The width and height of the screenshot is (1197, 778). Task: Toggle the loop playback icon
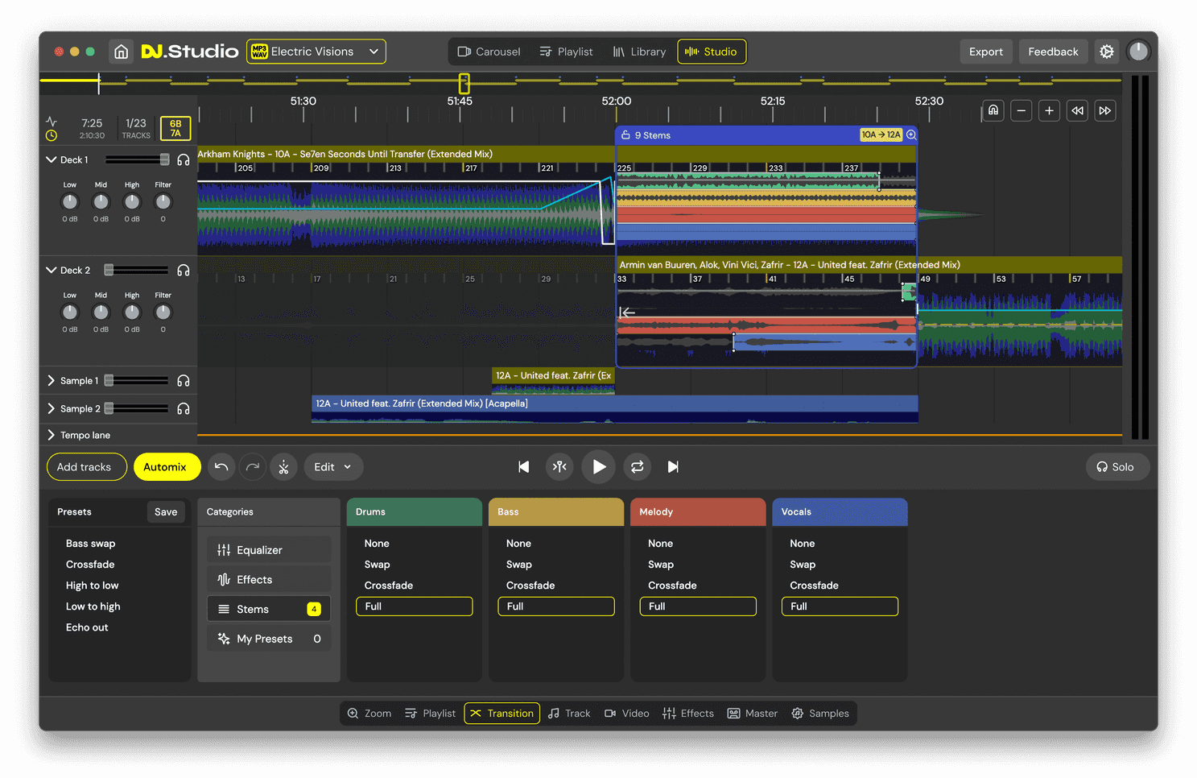point(637,467)
